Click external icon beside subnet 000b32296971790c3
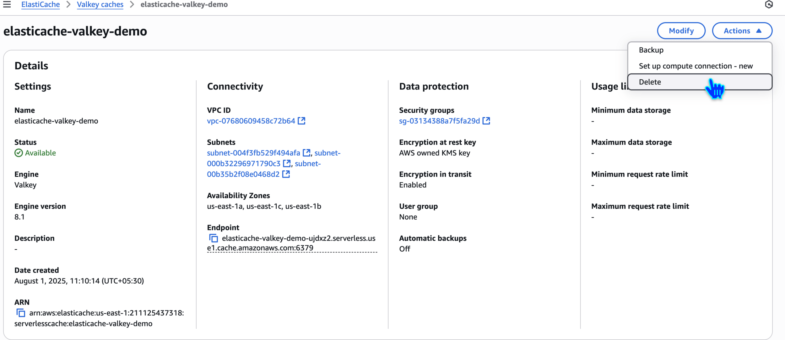Screen dimensions: 785x340 point(287,163)
